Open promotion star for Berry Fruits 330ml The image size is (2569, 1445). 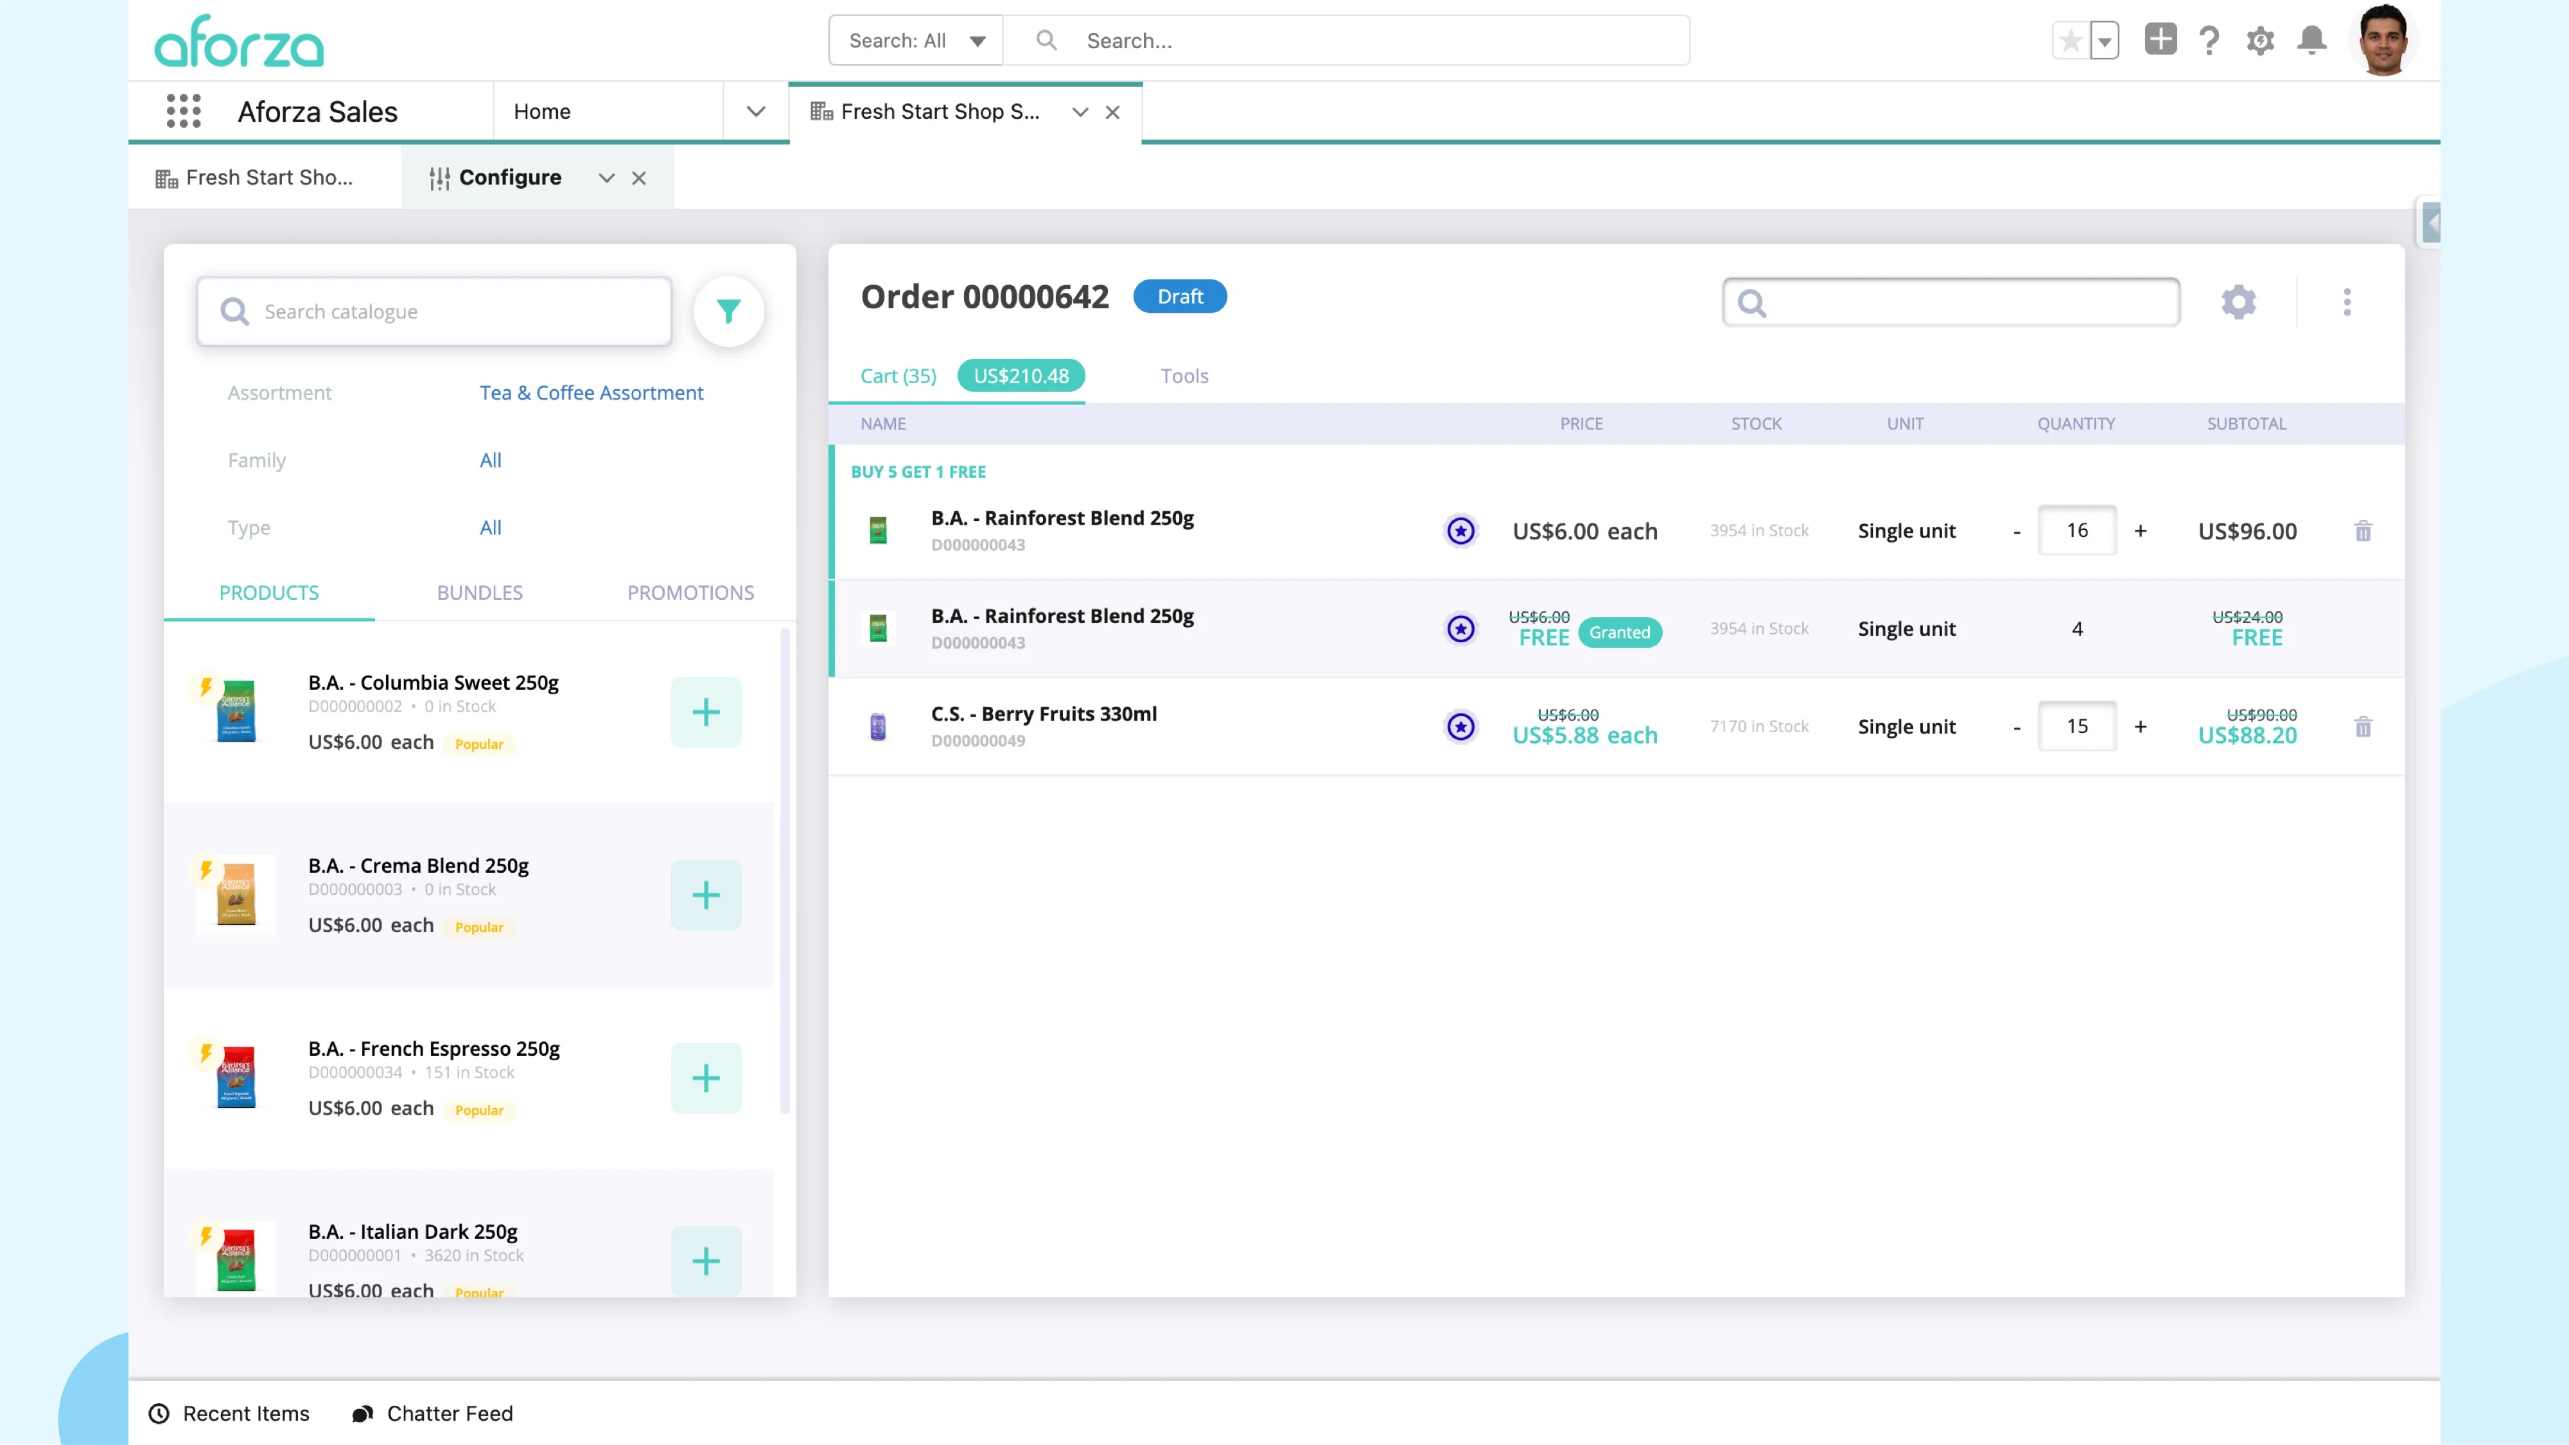click(1461, 726)
